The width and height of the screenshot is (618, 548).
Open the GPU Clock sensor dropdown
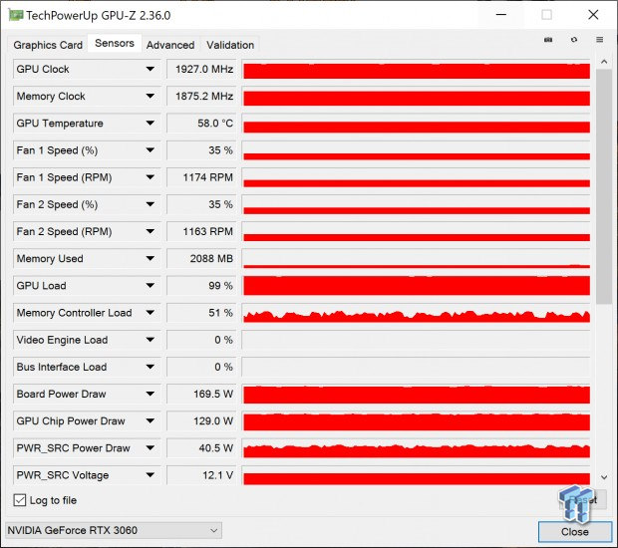tap(151, 69)
